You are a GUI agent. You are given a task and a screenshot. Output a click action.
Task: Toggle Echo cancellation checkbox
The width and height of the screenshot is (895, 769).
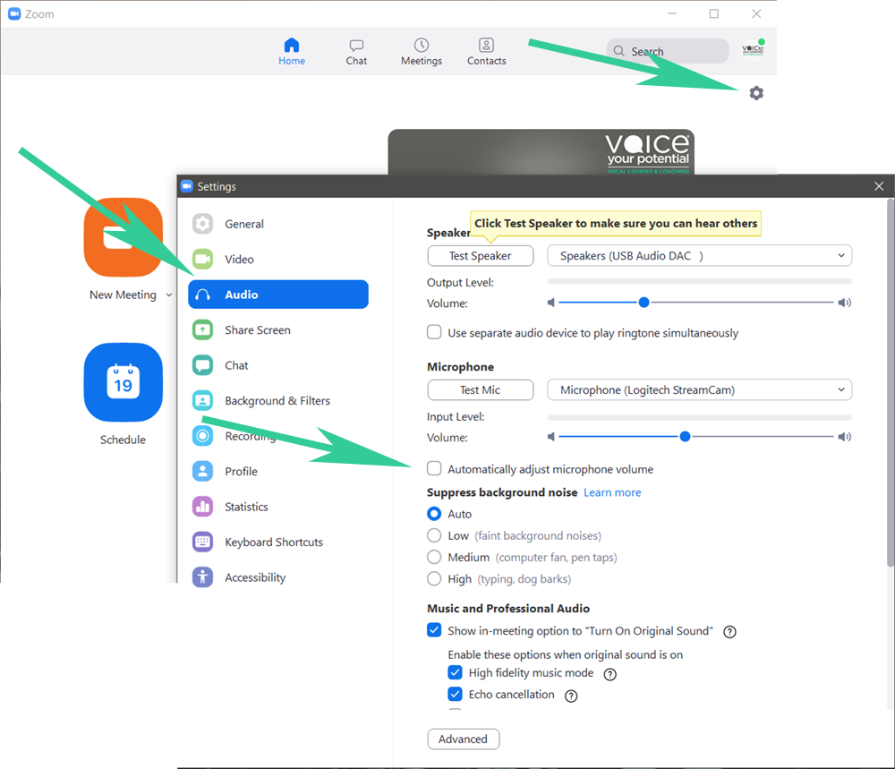click(455, 694)
